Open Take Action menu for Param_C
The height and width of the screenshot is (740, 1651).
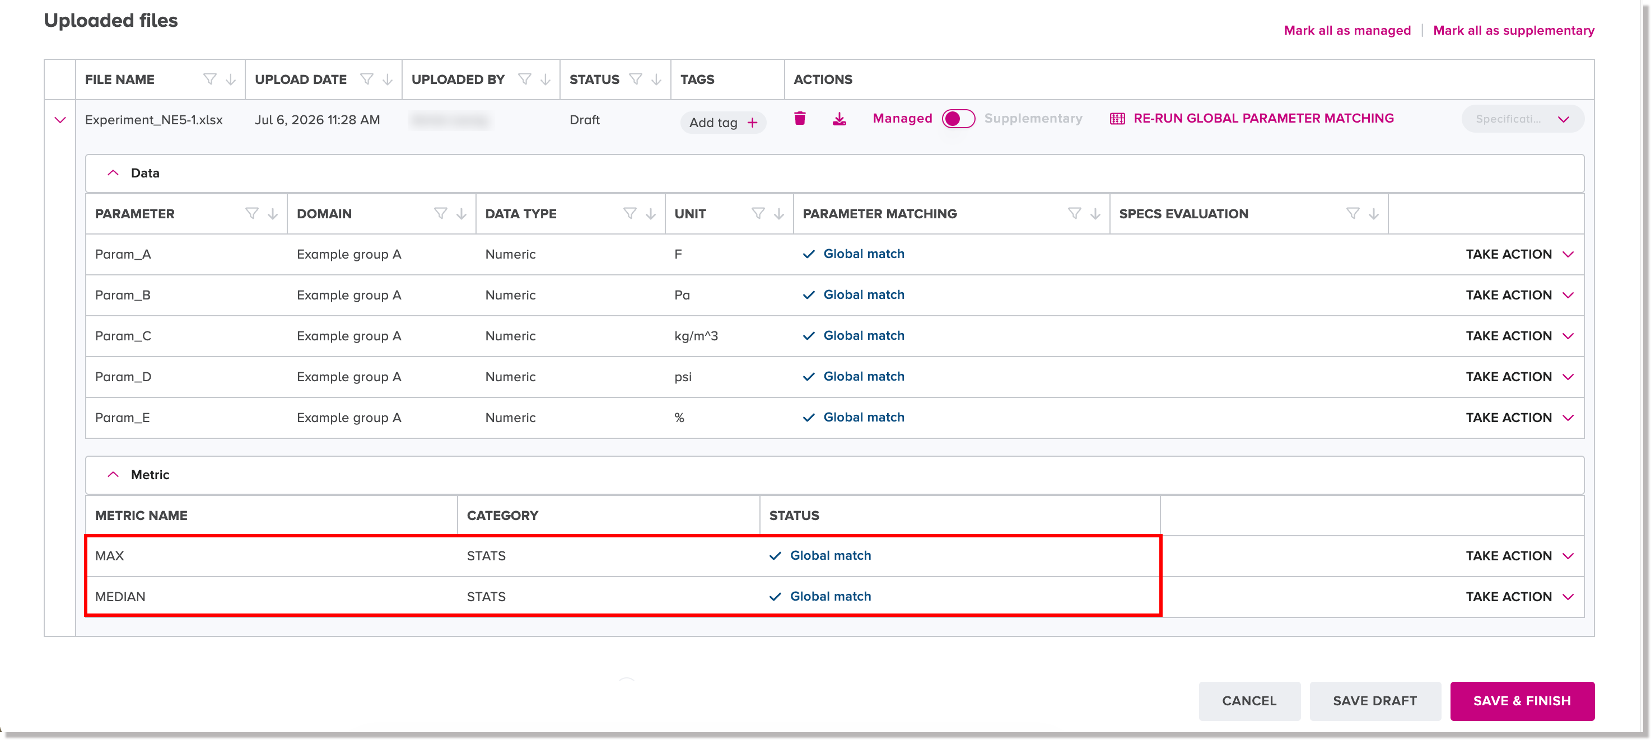(1519, 336)
